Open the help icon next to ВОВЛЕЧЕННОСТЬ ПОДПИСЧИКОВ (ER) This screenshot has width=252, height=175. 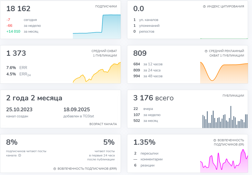click(215, 140)
